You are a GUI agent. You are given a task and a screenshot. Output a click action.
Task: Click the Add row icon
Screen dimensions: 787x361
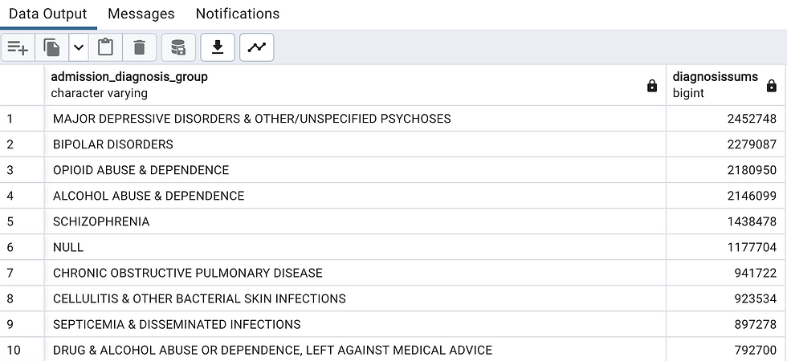click(18, 47)
